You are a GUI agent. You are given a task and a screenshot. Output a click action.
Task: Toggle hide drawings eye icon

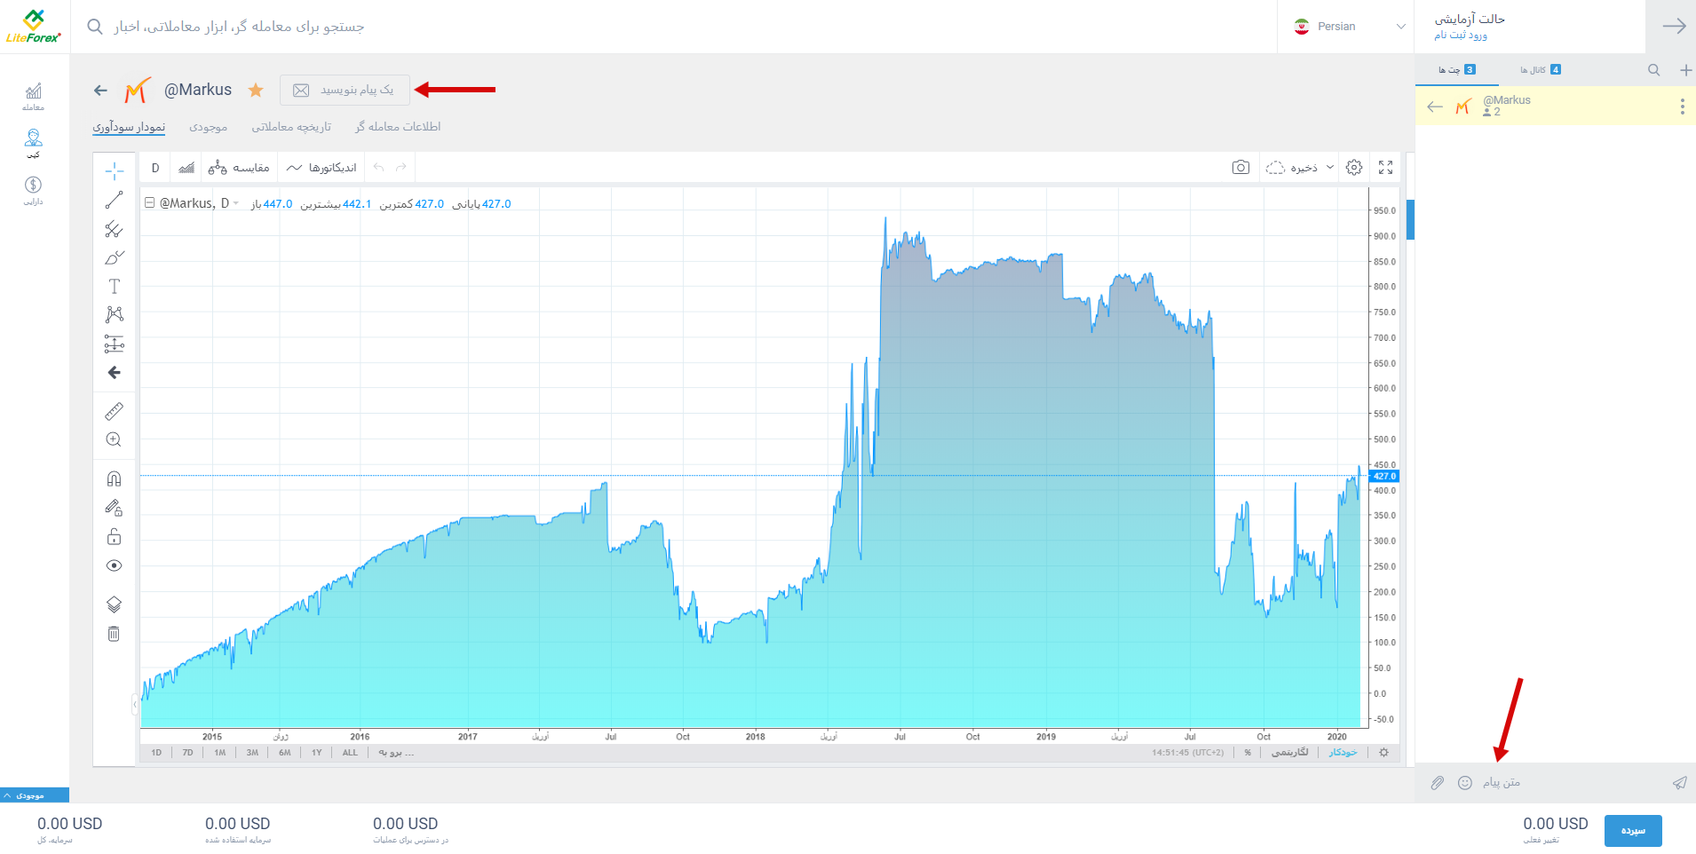114,565
